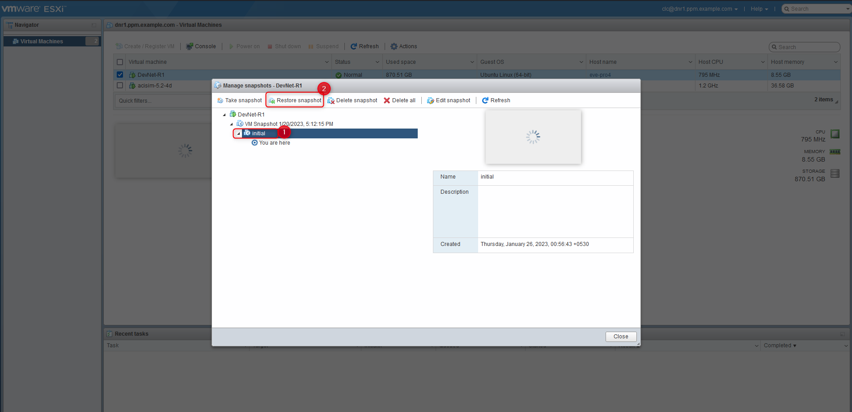Click the Close button in dialog
Screen dimensions: 852x412
[x=621, y=337]
